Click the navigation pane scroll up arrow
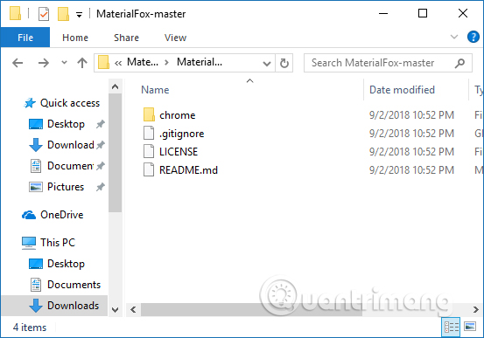Image resolution: width=484 pixels, height=338 pixels. coord(116,86)
